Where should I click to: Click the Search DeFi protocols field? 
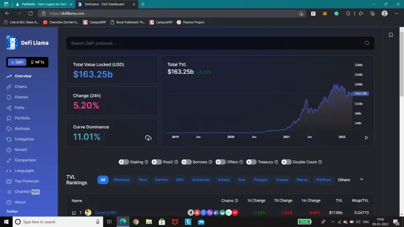[x=220, y=43]
